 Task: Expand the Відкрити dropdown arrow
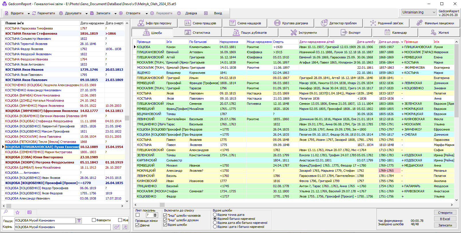point(29,13)
